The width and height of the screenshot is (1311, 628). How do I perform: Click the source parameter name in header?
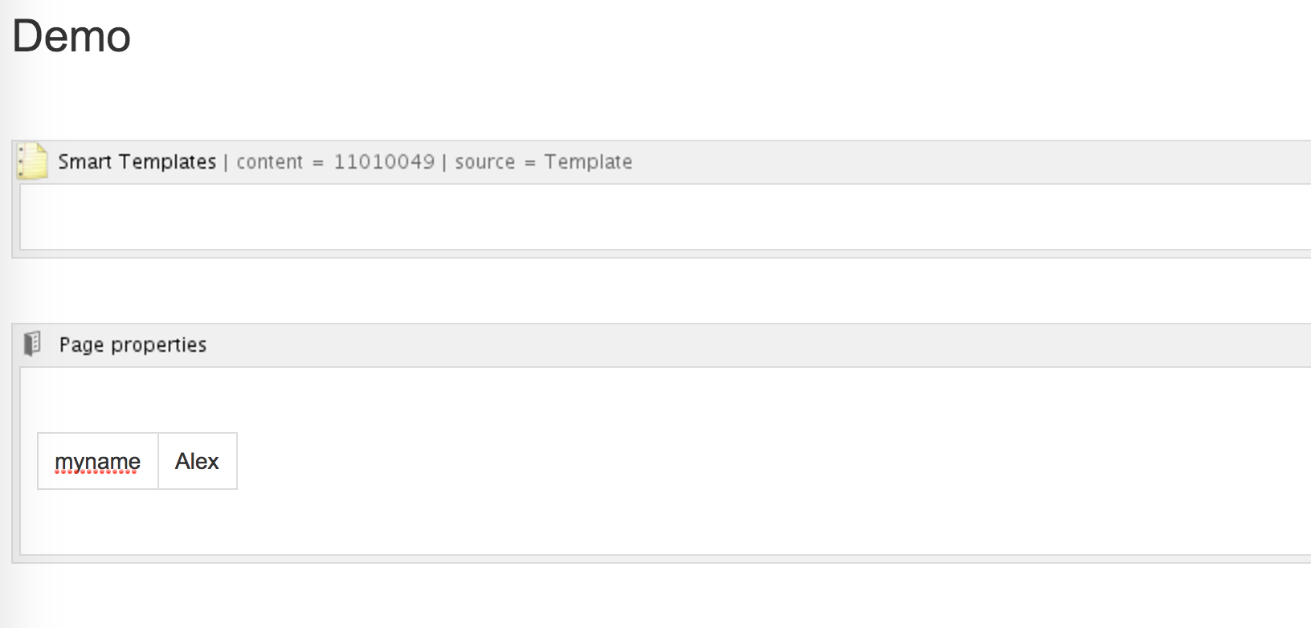point(484,162)
